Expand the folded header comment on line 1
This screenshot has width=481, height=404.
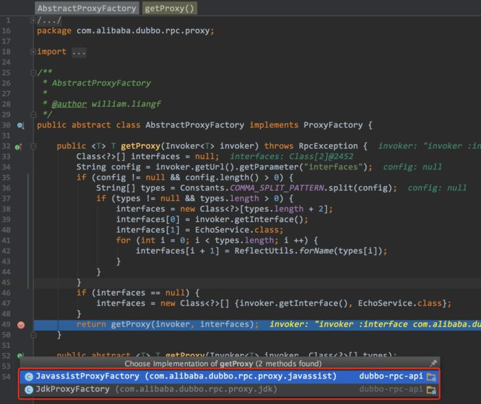(x=33, y=20)
